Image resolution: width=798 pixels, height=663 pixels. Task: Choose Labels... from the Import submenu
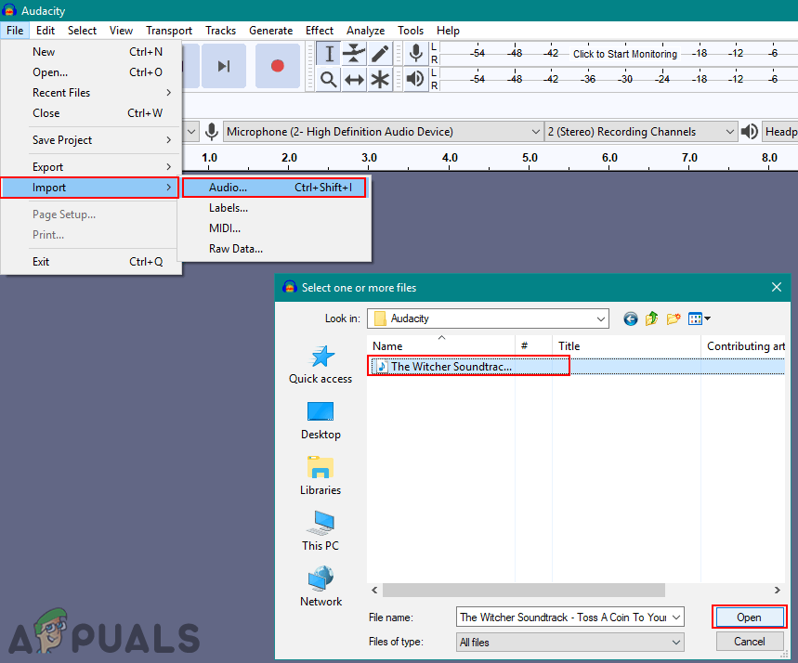(274, 208)
